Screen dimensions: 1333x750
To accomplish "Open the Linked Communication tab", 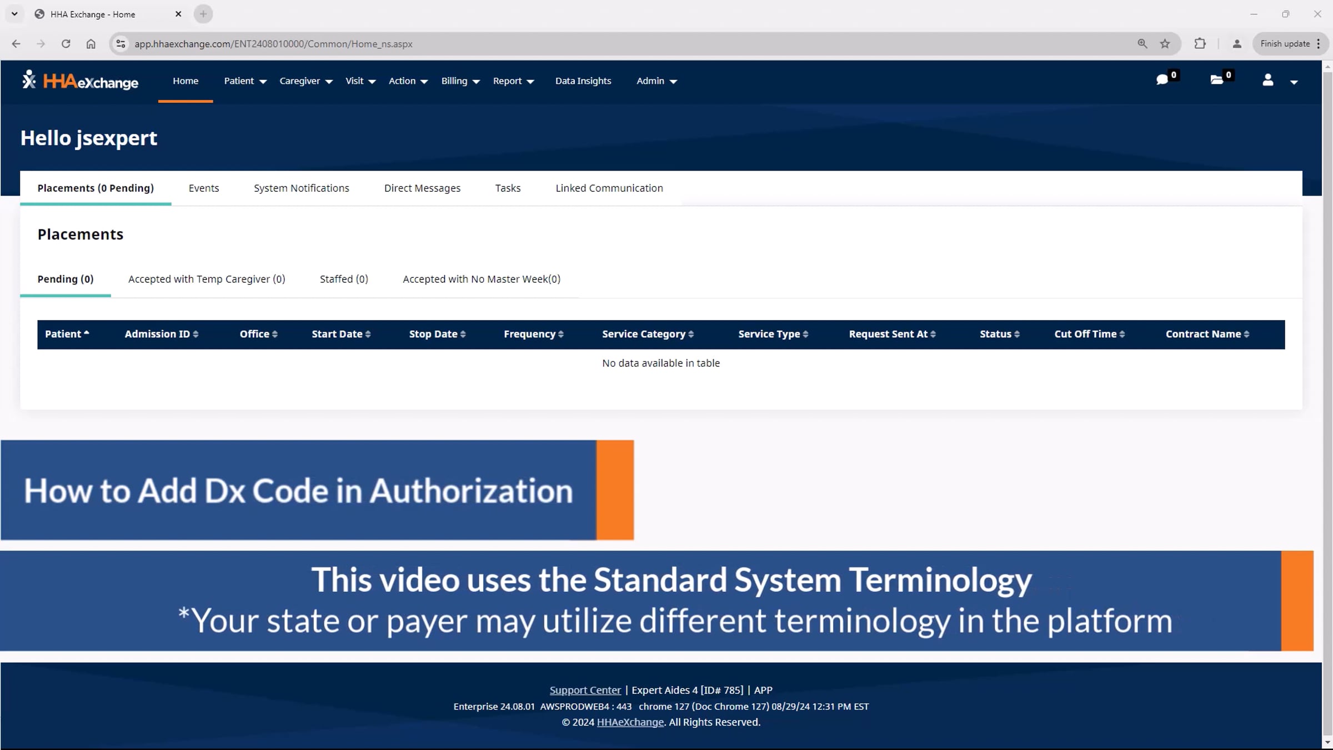I will coord(609,188).
